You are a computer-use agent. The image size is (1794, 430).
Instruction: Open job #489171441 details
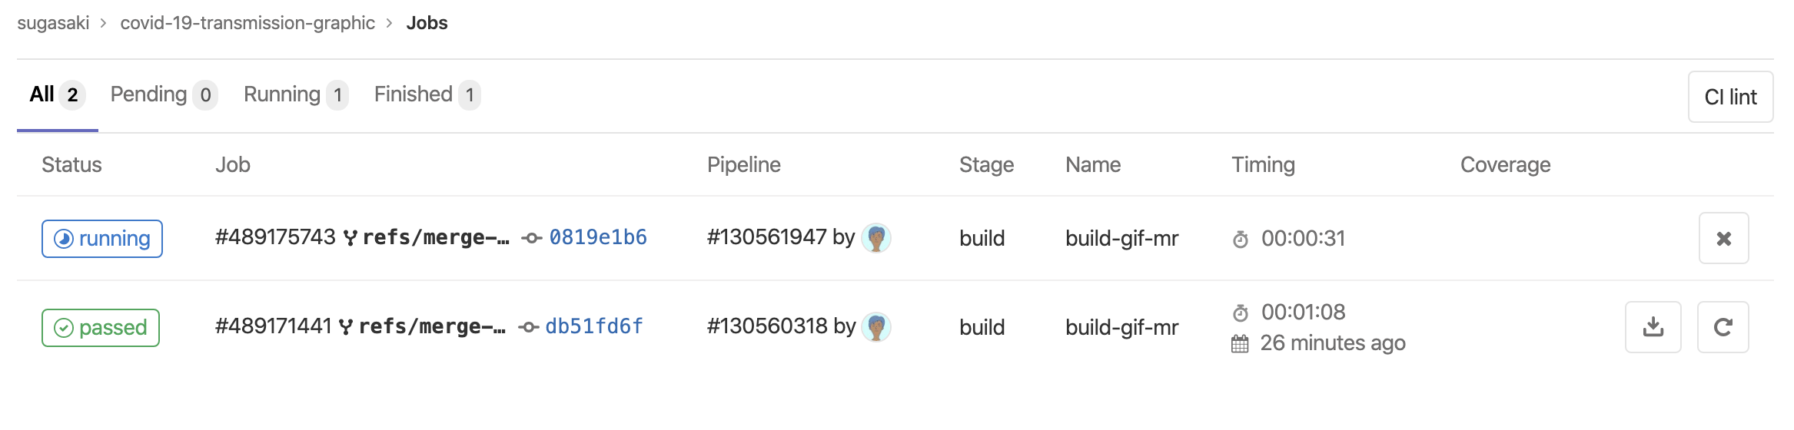[x=273, y=326]
